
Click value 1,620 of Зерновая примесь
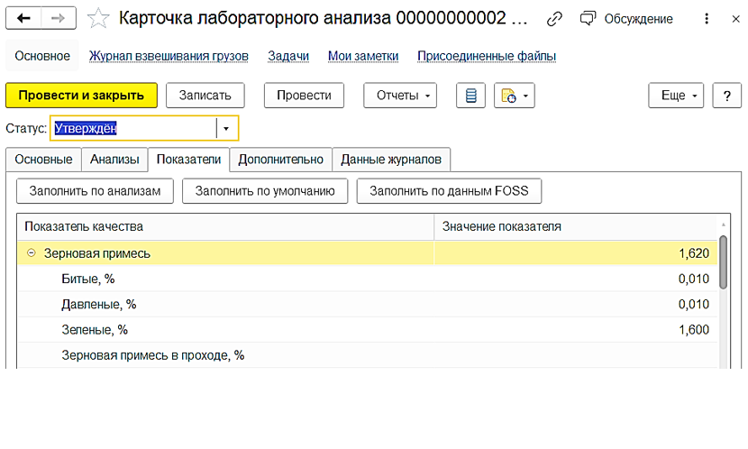[694, 253]
